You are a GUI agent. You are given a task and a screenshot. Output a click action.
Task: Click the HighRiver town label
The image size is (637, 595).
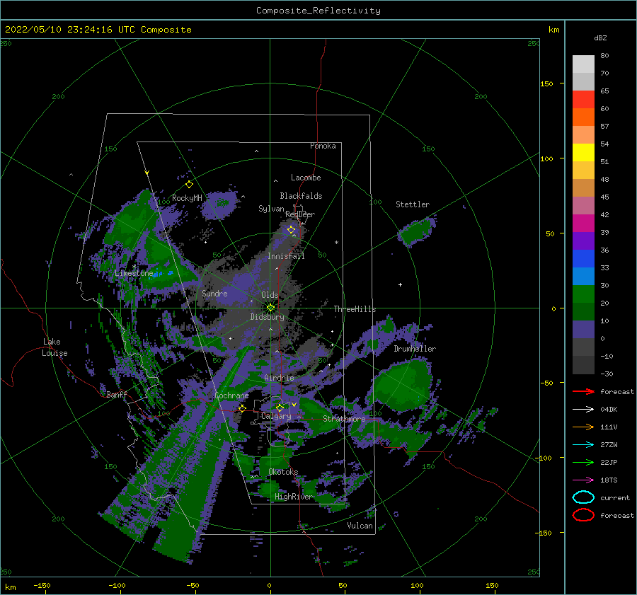pos(293,497)
